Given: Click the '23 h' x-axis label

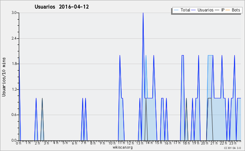Looking at the screenshot, I should [x=233, y=143].
